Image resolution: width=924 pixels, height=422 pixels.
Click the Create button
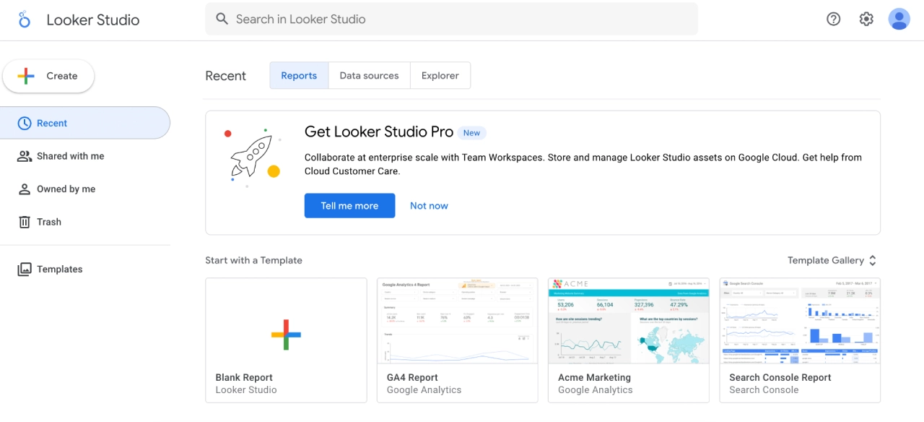(x=48, y=75)
